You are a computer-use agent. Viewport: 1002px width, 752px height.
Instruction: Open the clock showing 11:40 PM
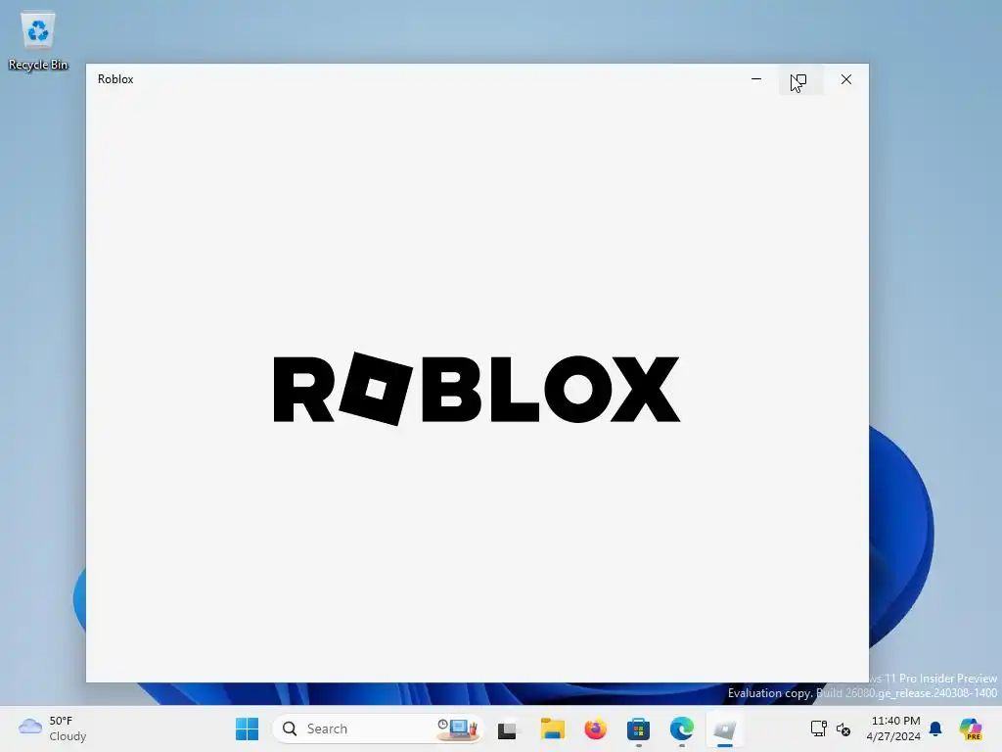(895, 728)
